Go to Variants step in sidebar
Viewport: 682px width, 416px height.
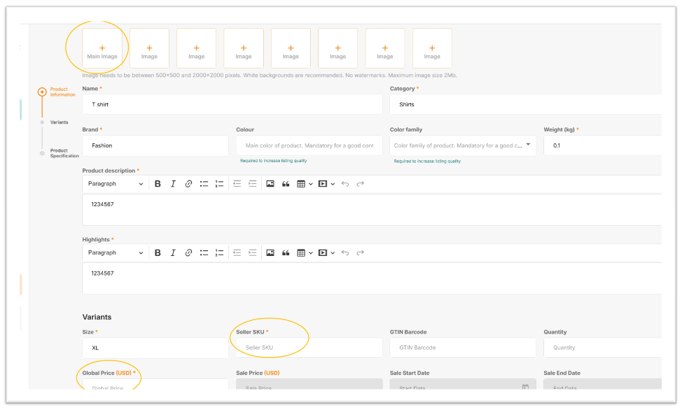point(59,122)
